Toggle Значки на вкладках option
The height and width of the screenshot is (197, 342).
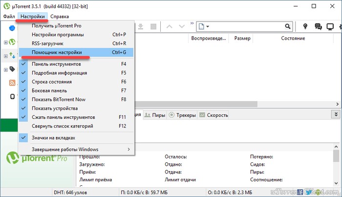pyautogui.click(x=76, y=138)
